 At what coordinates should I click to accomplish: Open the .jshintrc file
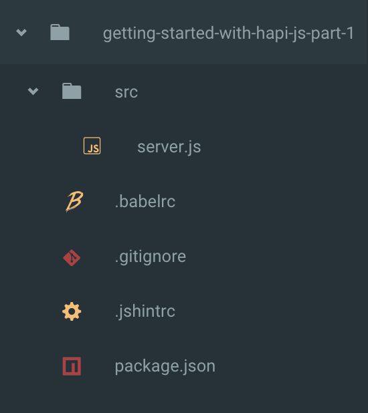[145, 311]
